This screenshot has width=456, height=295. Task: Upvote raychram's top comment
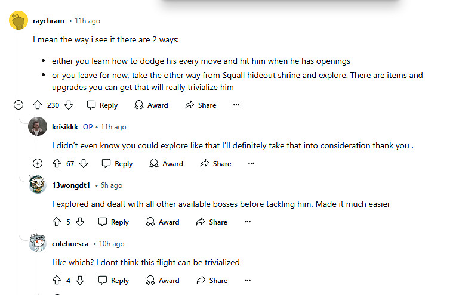38,105
